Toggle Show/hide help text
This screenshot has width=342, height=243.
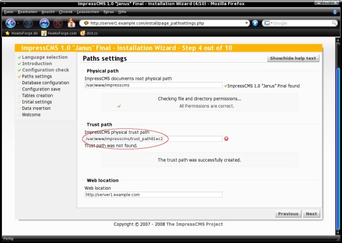[293, 58]
